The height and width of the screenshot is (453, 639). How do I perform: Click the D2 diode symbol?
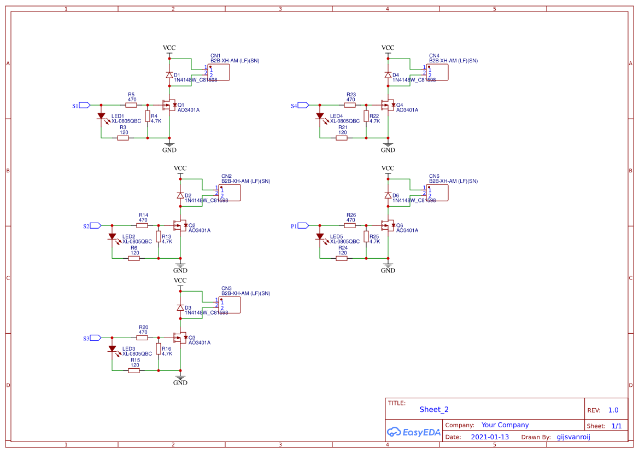point(180,195)
